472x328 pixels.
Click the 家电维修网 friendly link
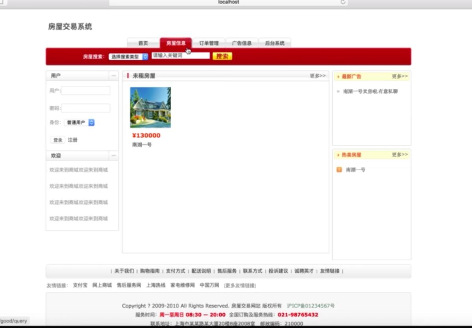(183, 285)
